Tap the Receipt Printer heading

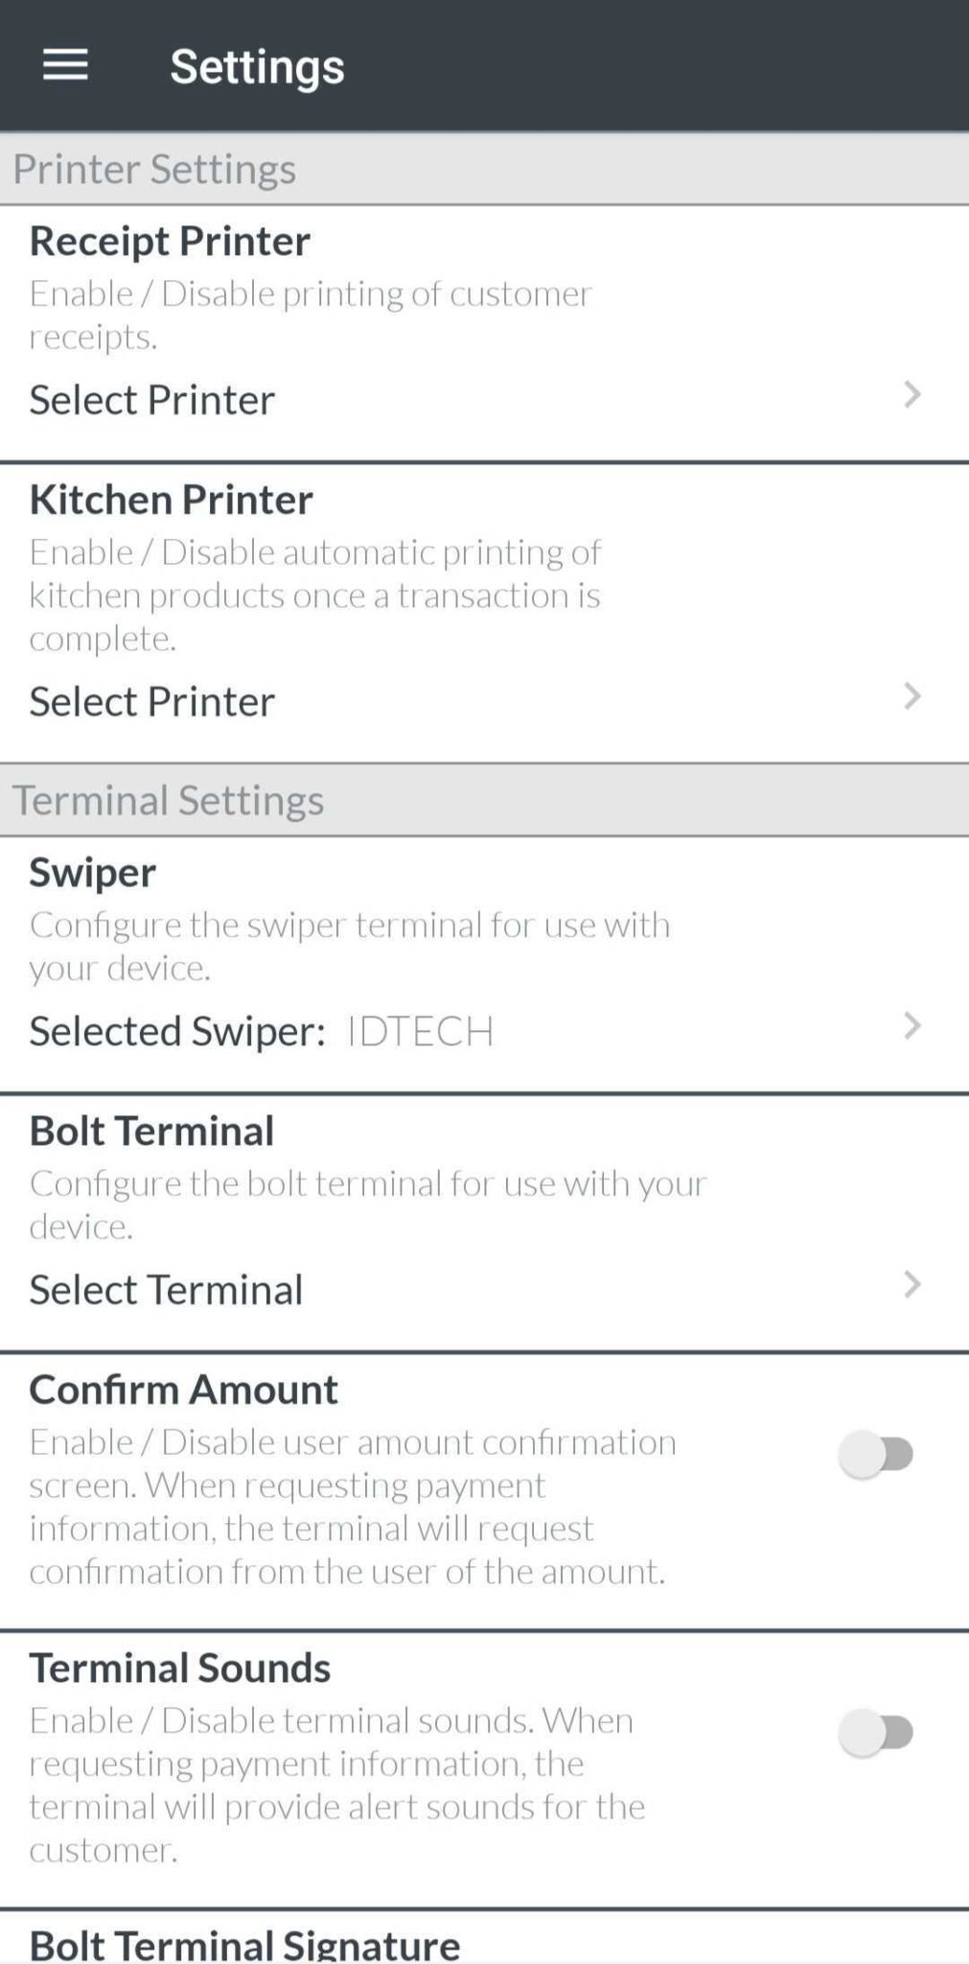coord(170,241)
